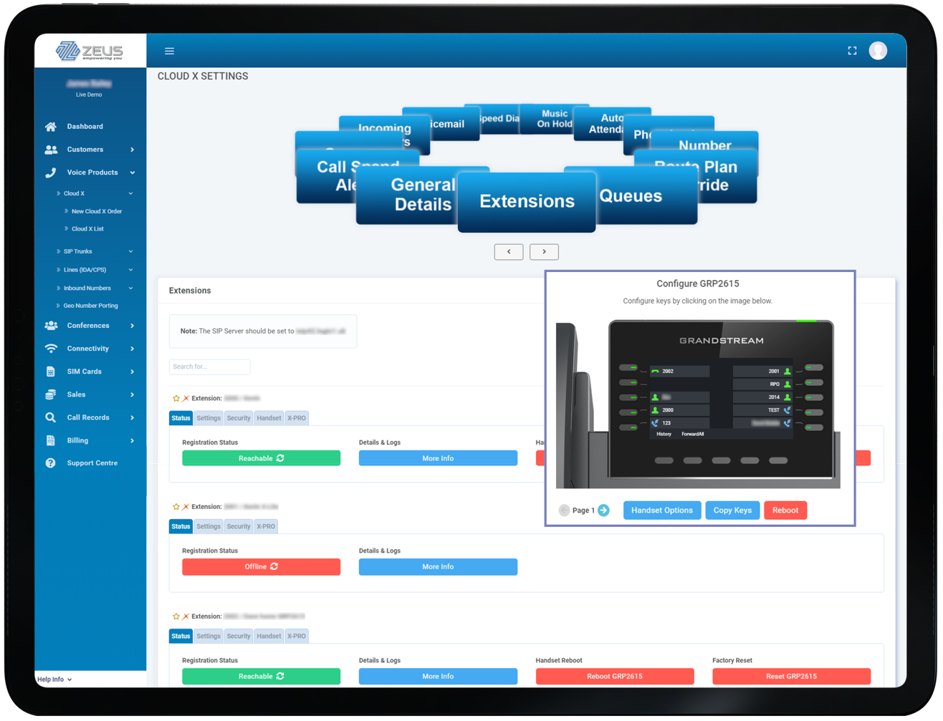Open the X-PRO tab of second extension
The height and width of the screenshot is (721, 943).
(266, 527)
